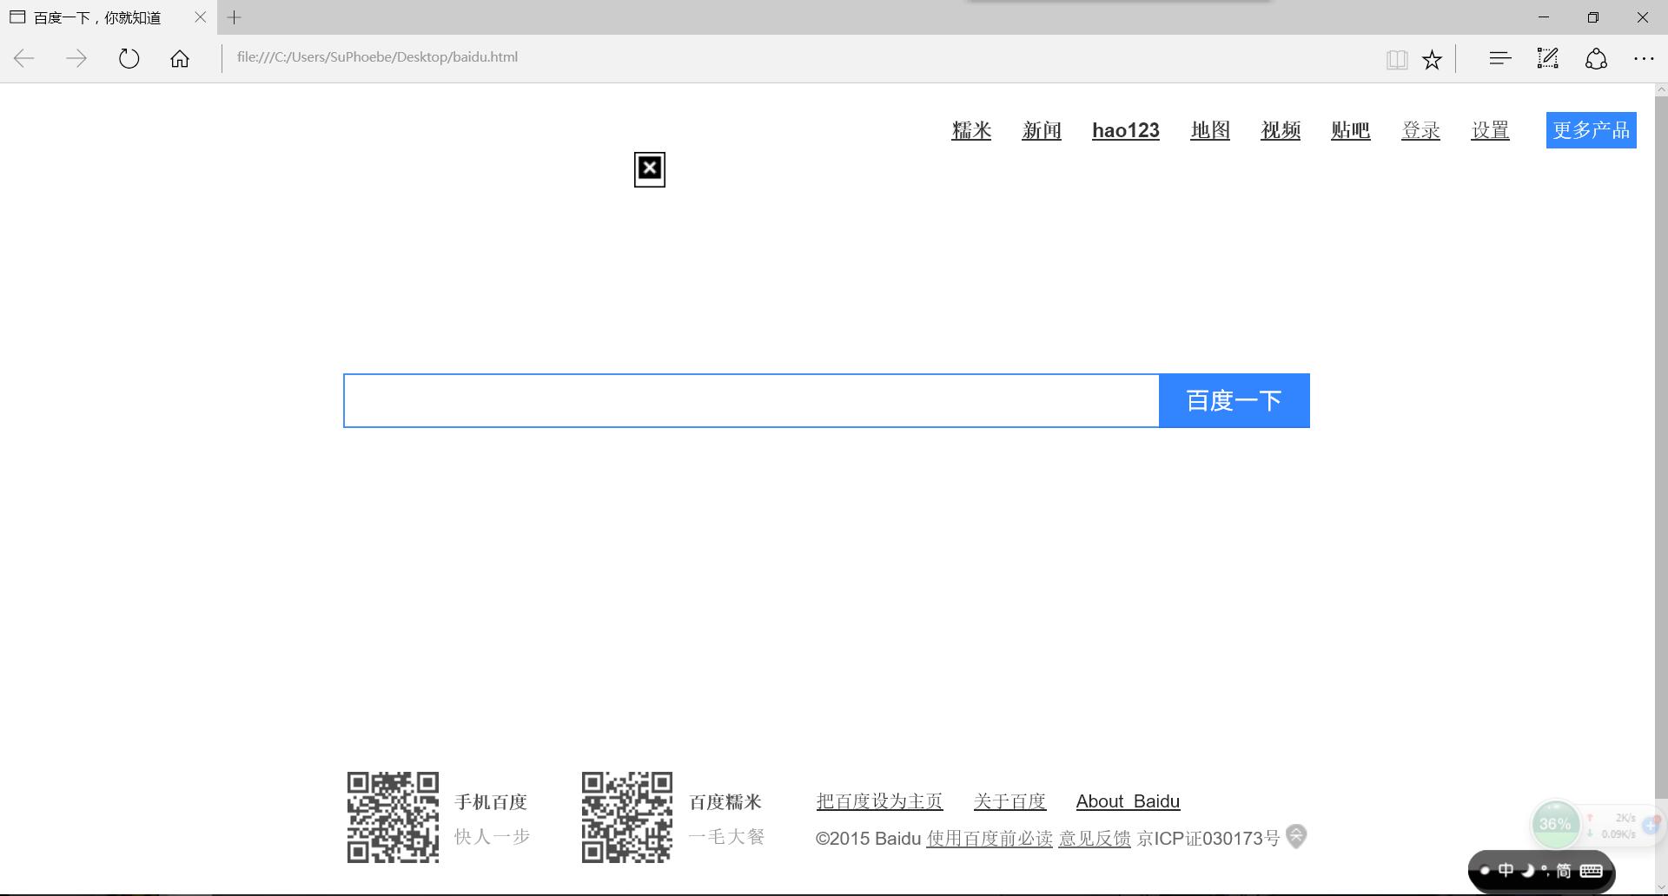1668x896 pixels.
Task: Click the 一毛大餐 text
Action: (726, 837)
